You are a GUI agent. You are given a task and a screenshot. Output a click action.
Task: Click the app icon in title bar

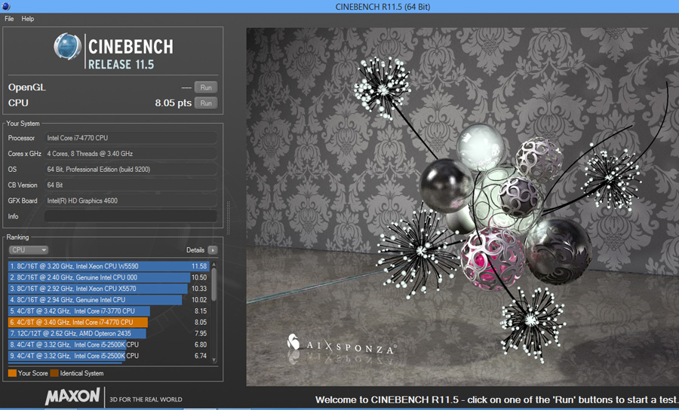pos(5,6)
